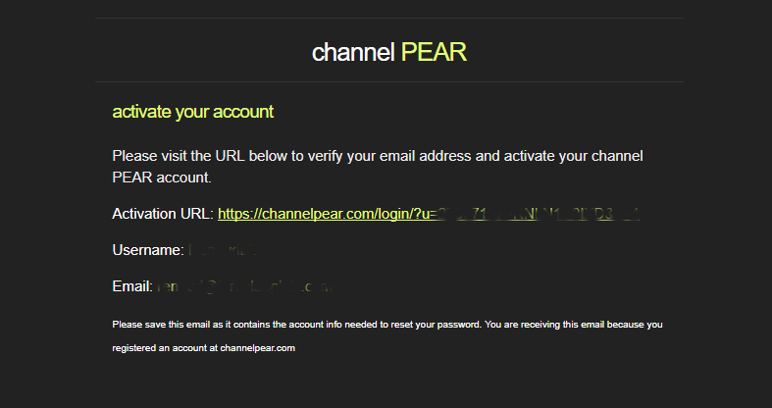
Task: Click the "Email:" label
Action: point(132,286)
